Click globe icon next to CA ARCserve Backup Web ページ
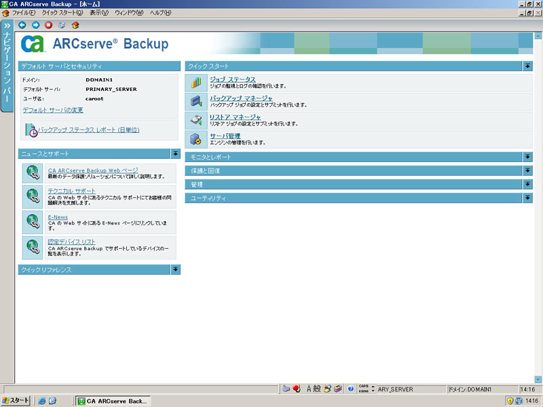 (33, 173)
